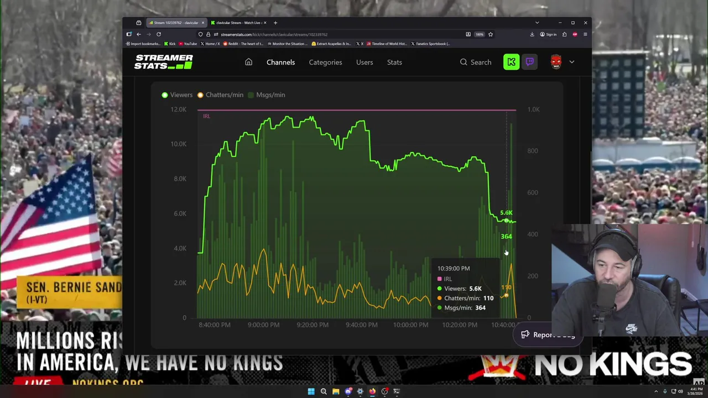This screenshot has width=708, height=398.
Task: Close the Stream 102339762 tab
Action: click(x=203, y=23)
